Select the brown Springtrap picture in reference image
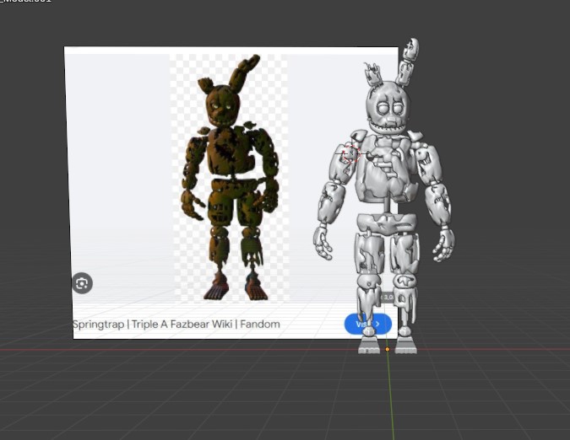570x440 pixels. 230,178
